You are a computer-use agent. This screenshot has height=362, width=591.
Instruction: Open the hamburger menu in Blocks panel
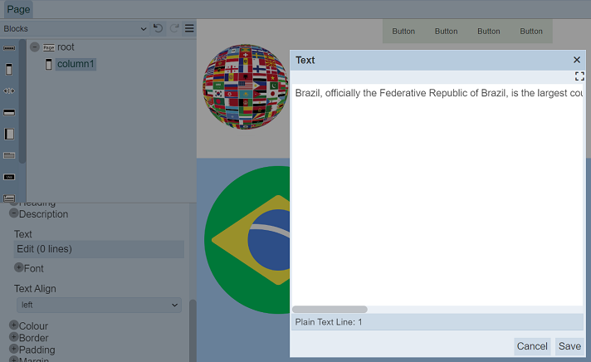[x=189, y=28]
